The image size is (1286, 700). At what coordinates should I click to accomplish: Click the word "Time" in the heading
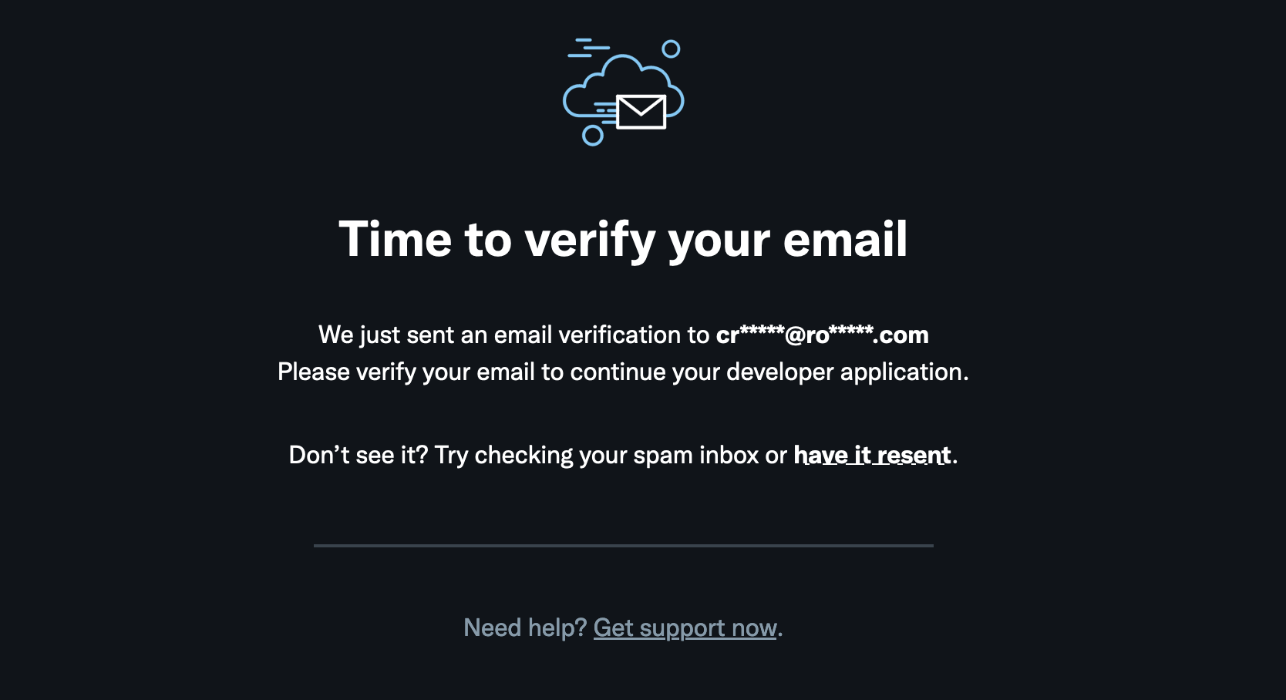point(395,239)
